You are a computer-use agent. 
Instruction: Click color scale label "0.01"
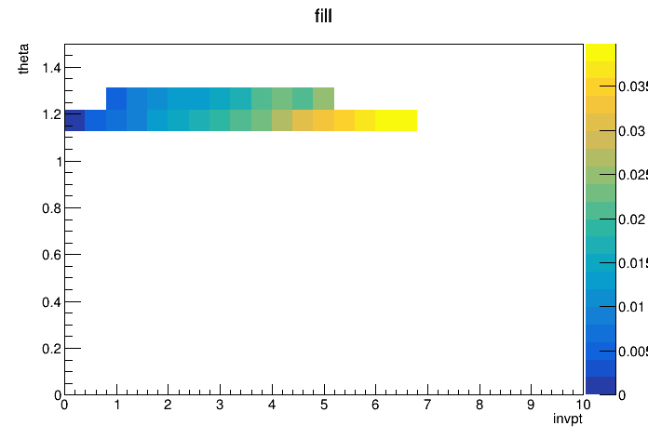(x=632, y=307)
